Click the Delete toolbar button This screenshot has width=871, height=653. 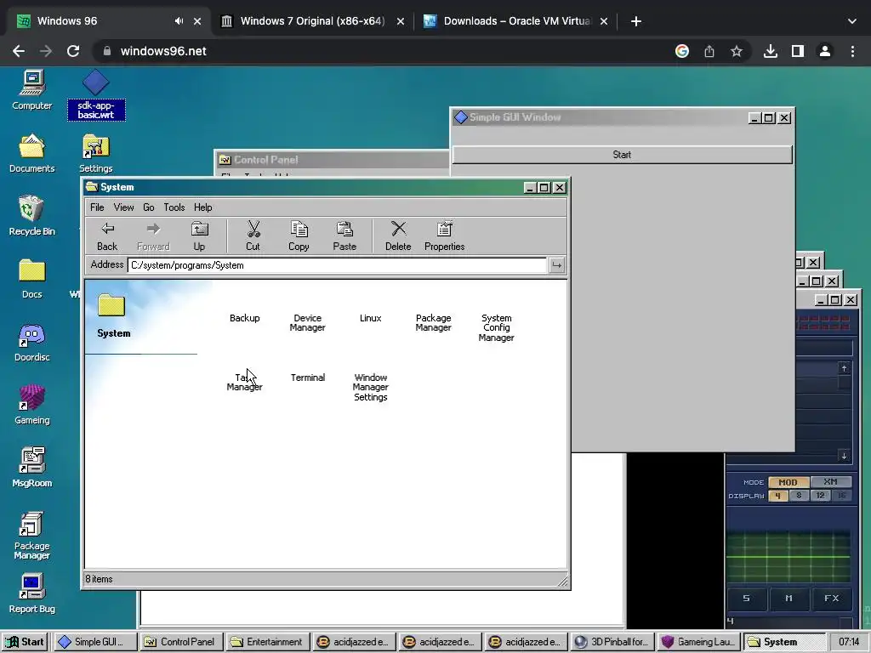[398, 236]
